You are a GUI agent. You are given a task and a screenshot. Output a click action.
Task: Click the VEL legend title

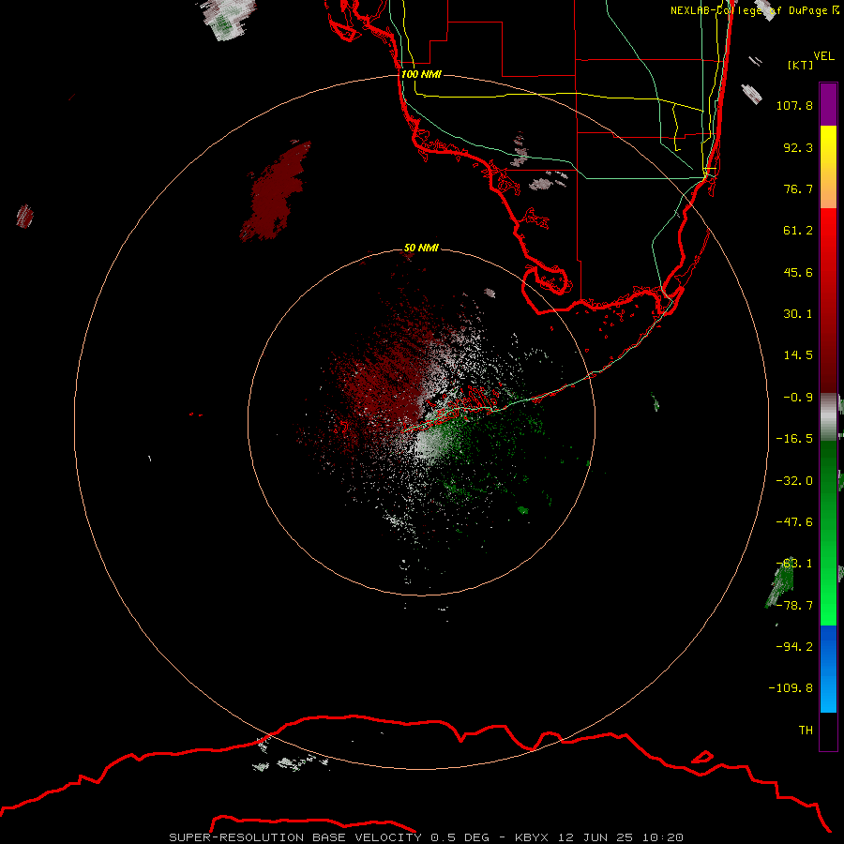click(823, 56)
